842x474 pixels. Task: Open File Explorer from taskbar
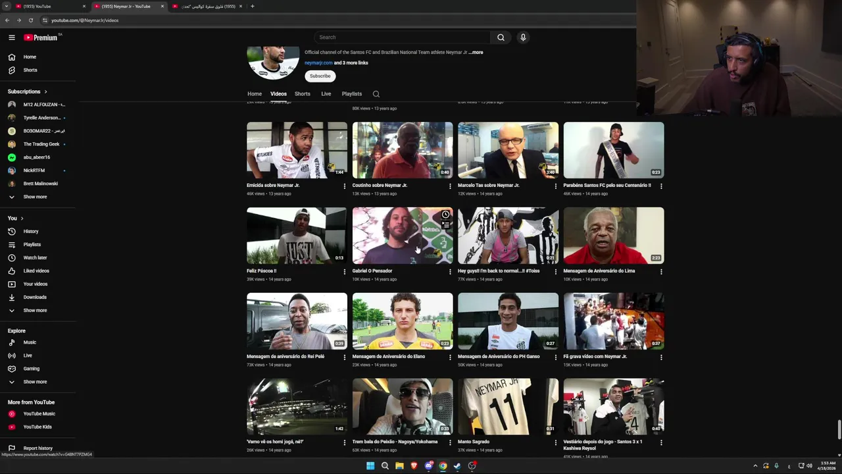tap(399, 466)
